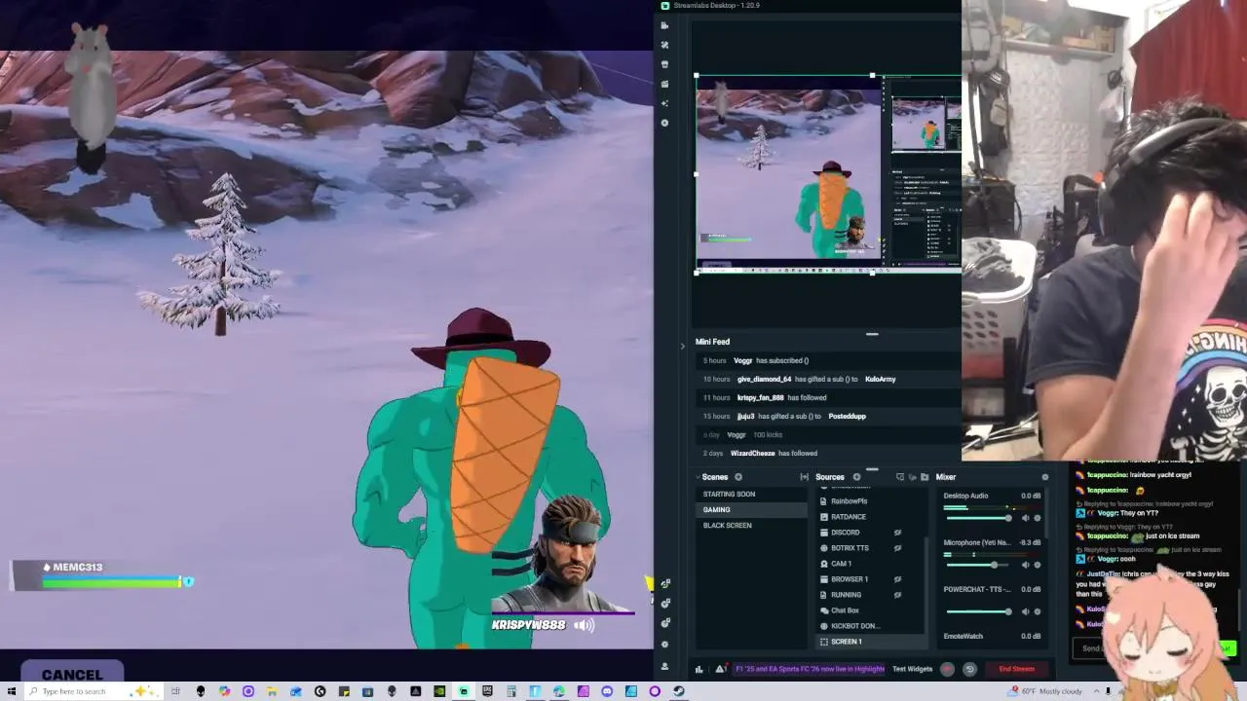This screenshot has width=1247, height=701.
Task: Open File Explorer from the taskbar
Action: pyautogui.click(x=272, y=691)
